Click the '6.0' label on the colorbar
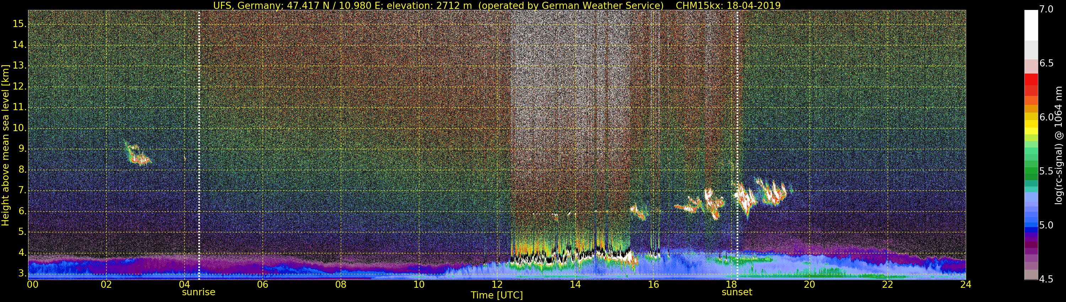1066x302 pixels. point(1046,117)
